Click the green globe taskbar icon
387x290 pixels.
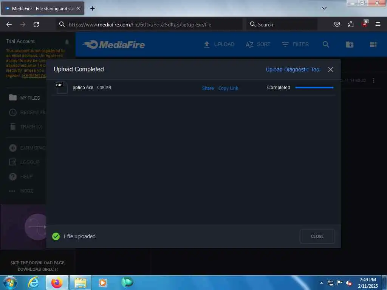127,282
